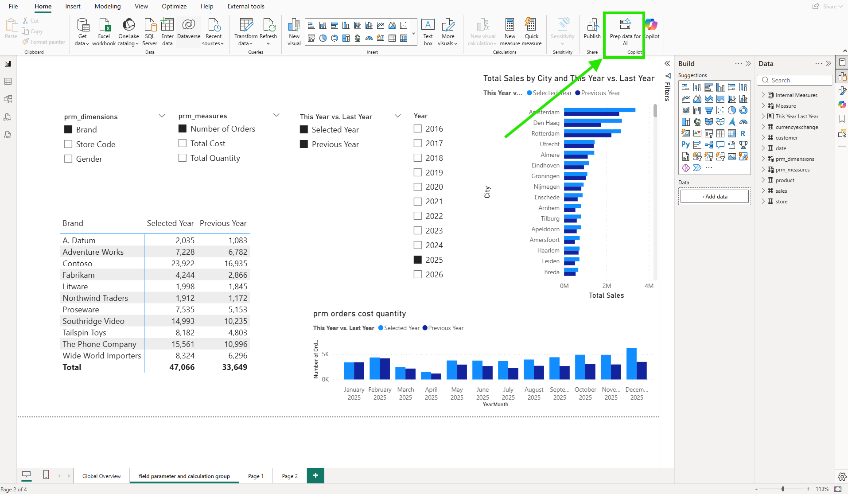The image size is (848, 494).
Task: Search fields in the Data pane
Action: (x=796, y=80)
